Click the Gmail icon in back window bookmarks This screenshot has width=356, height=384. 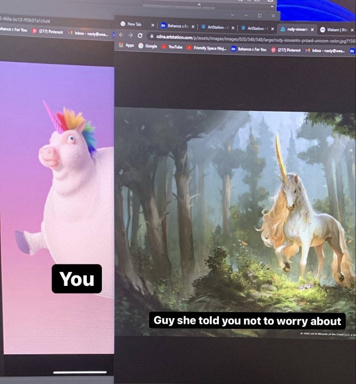[70, 33]
